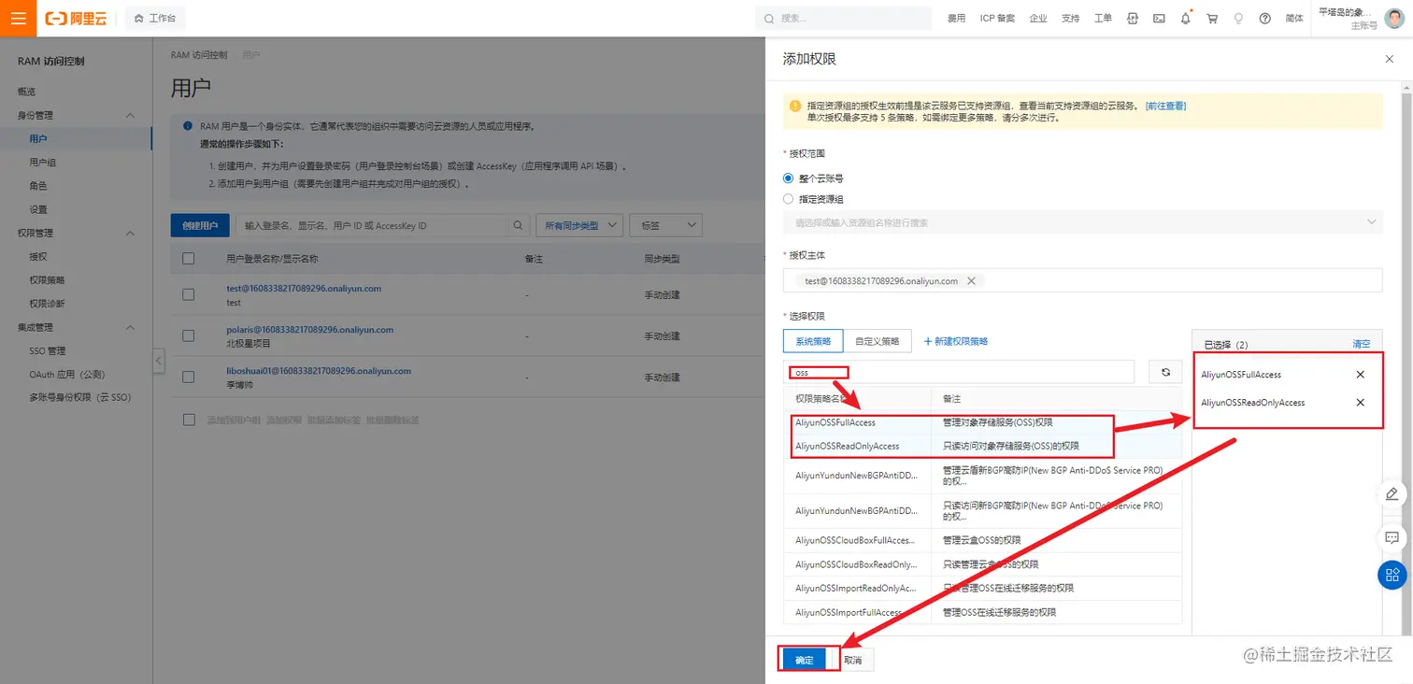Open the 支持 support menu
Image resolution: width=1413 pixels, height=684 pixels.
[x=1070, y=18]
